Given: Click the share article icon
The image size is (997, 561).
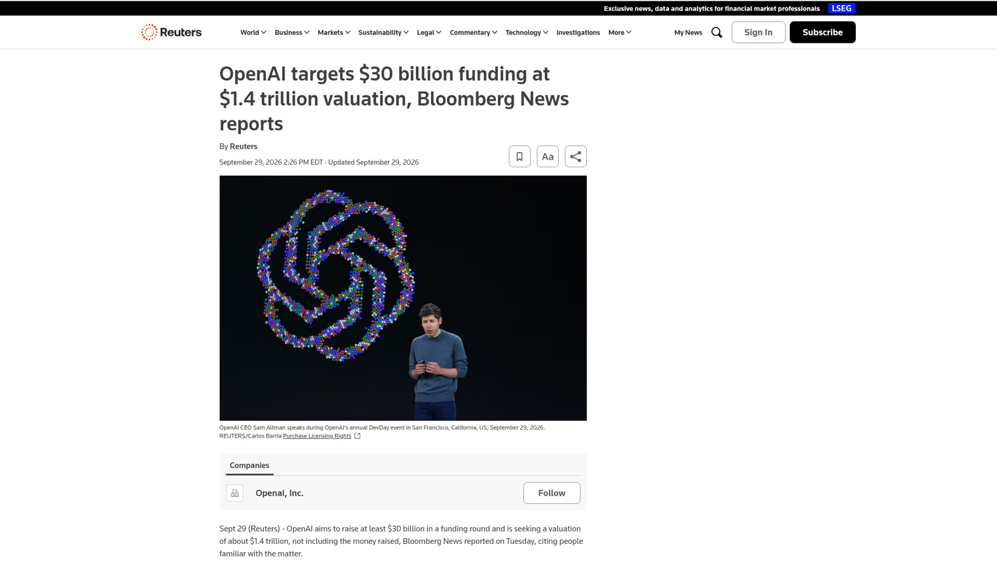Looking at the screenshot, I should point(575,156).
